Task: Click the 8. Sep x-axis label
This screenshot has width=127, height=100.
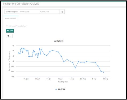Action: [x=94, y=79]
